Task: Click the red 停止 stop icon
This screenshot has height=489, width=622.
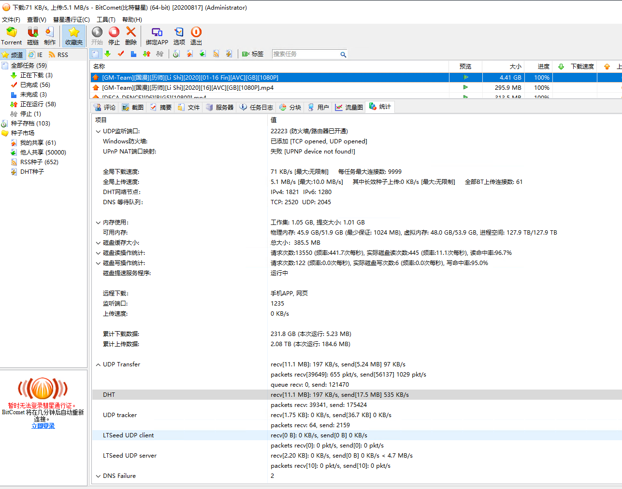Action: click(x=114, y=36)
